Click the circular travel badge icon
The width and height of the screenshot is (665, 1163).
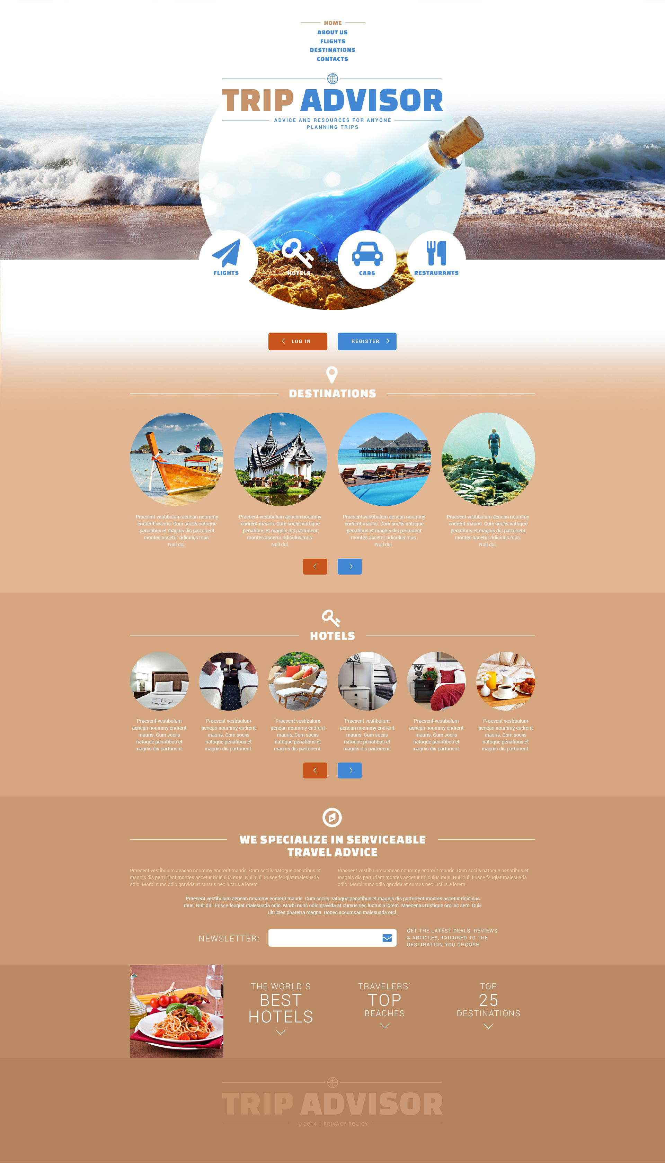click(332, 816)
